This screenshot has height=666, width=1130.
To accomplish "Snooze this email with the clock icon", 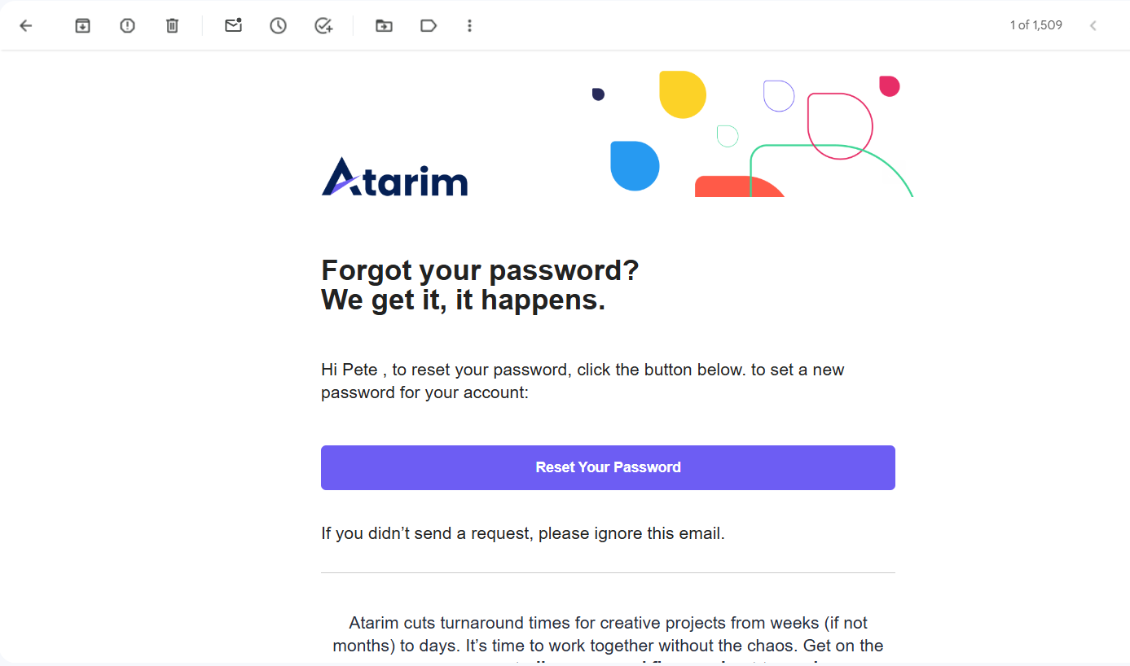I will [279, 26].
